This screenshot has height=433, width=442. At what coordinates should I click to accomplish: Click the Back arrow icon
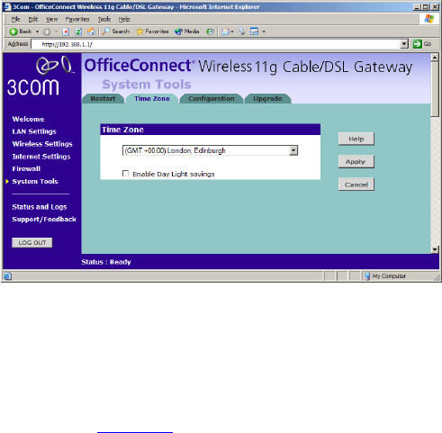coord(14,32)
